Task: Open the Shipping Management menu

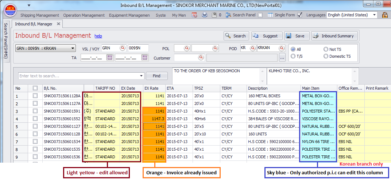Action: pos(39,15)
